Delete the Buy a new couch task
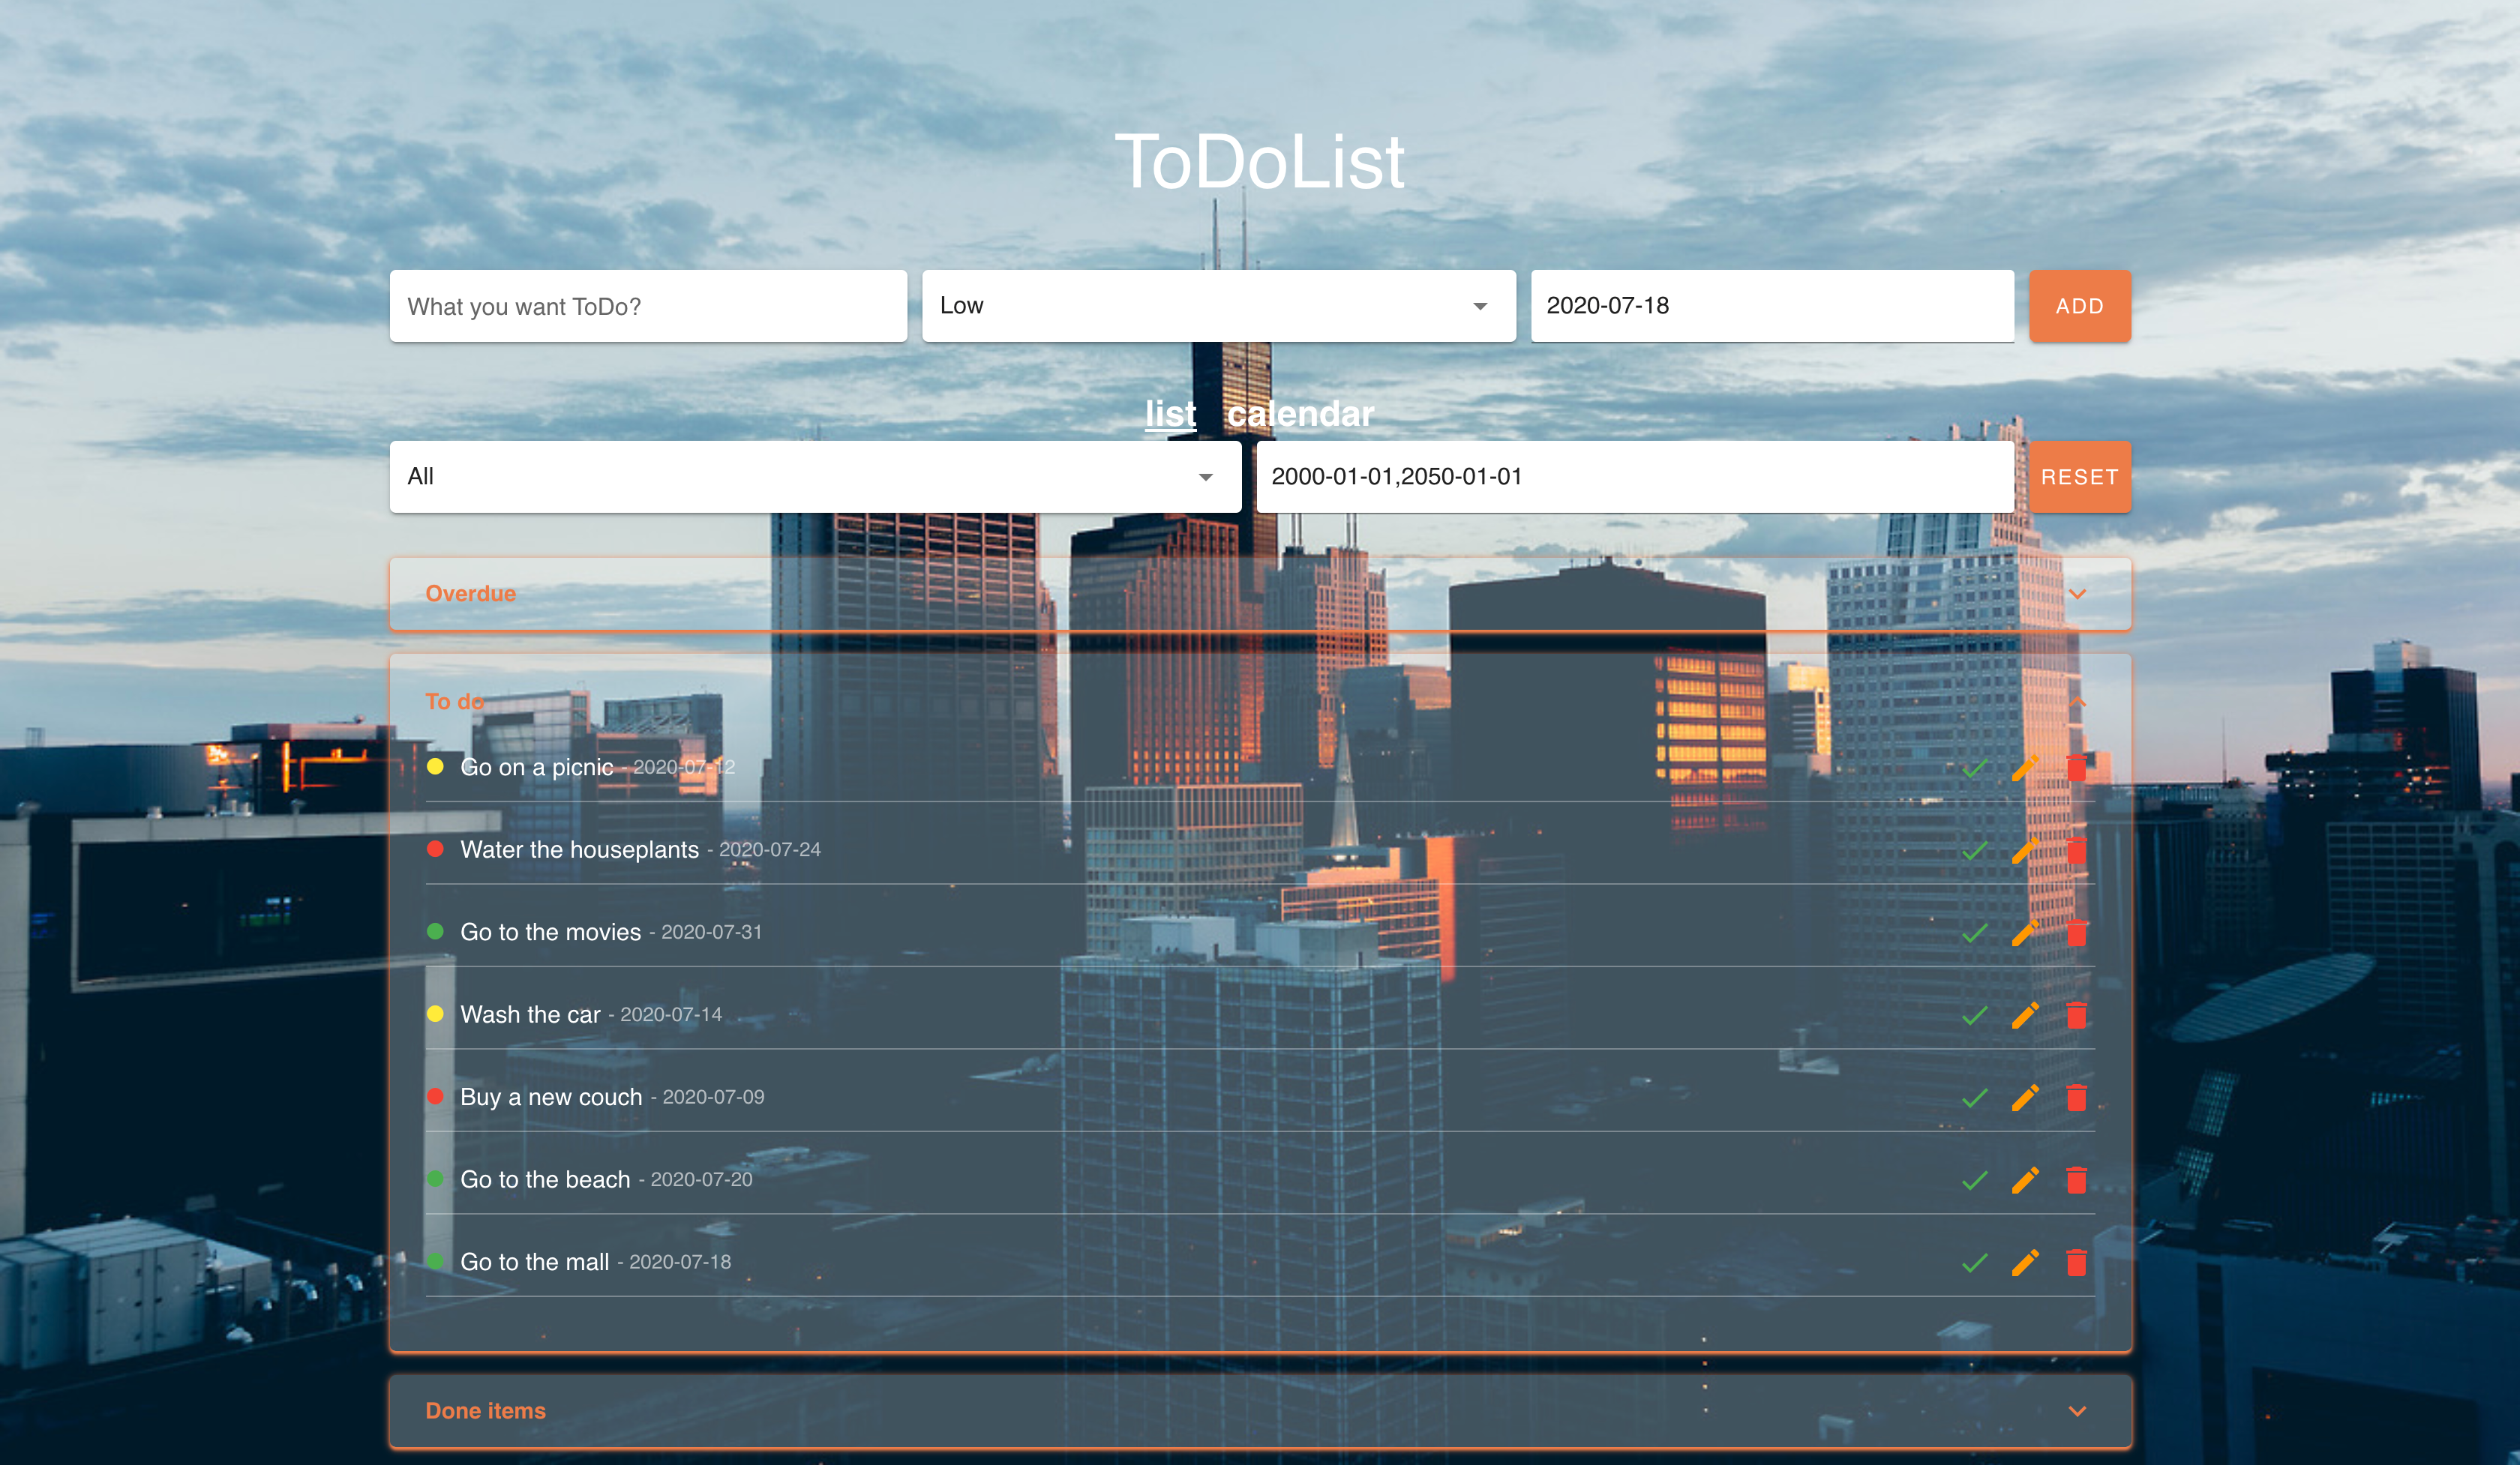 [2076, 1098]
